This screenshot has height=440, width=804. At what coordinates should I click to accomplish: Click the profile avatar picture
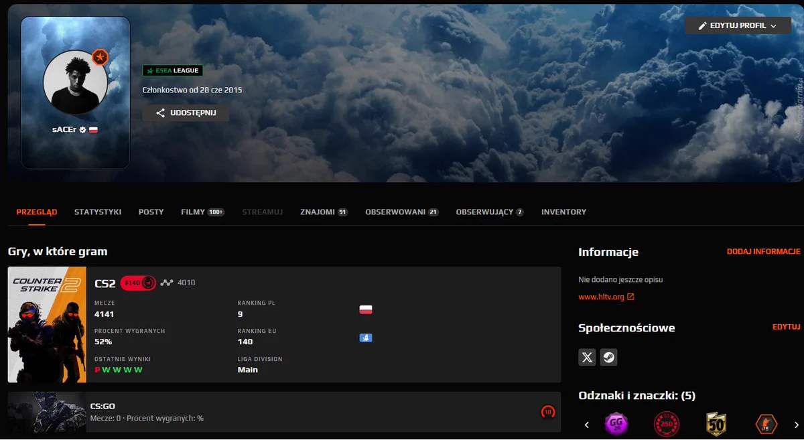click(x=75, y=82)
